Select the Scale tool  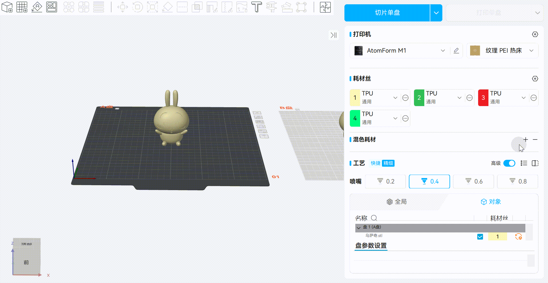pyautogui.click(x=152, y=7)
